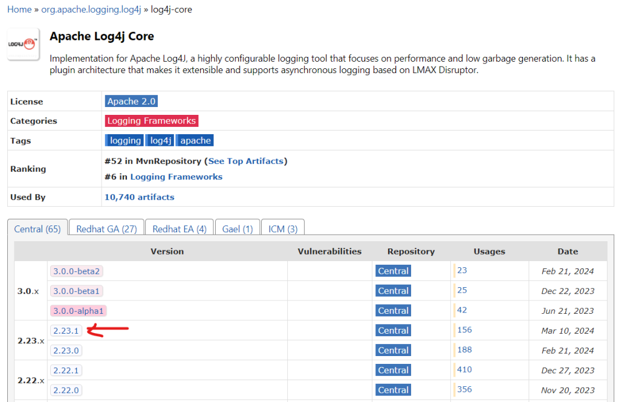
Task: Click the Central repository badge for 2.22.1
Action: coord(393,370)
